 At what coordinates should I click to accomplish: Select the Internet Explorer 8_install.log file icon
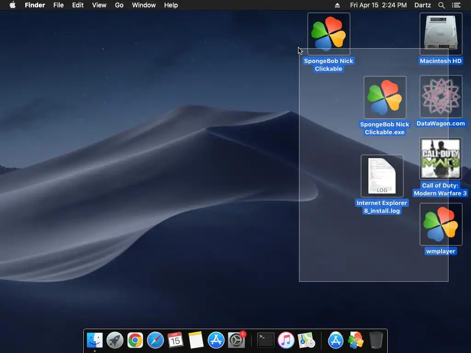[382, 176]
